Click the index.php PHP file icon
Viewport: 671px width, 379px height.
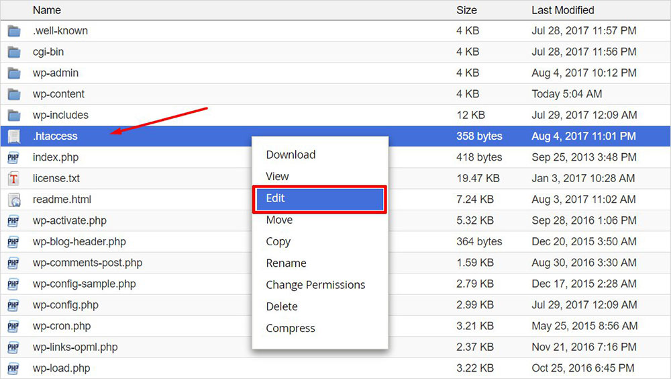point(14,157)
